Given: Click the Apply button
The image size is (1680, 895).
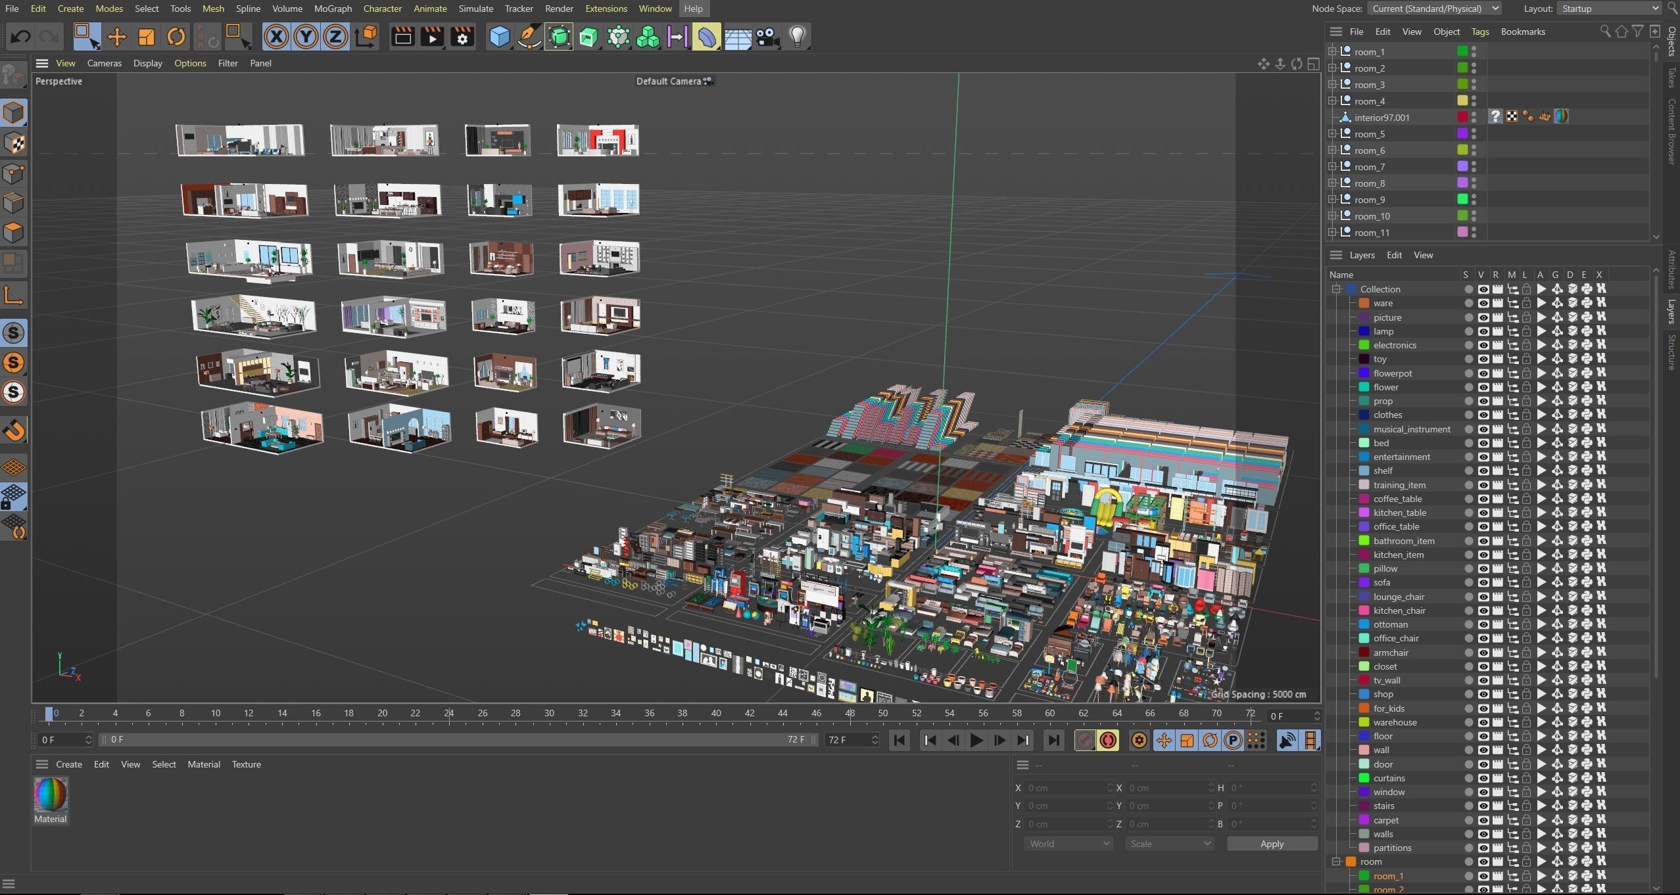Looking at the screenshot, I should [x=1272, y=844].
